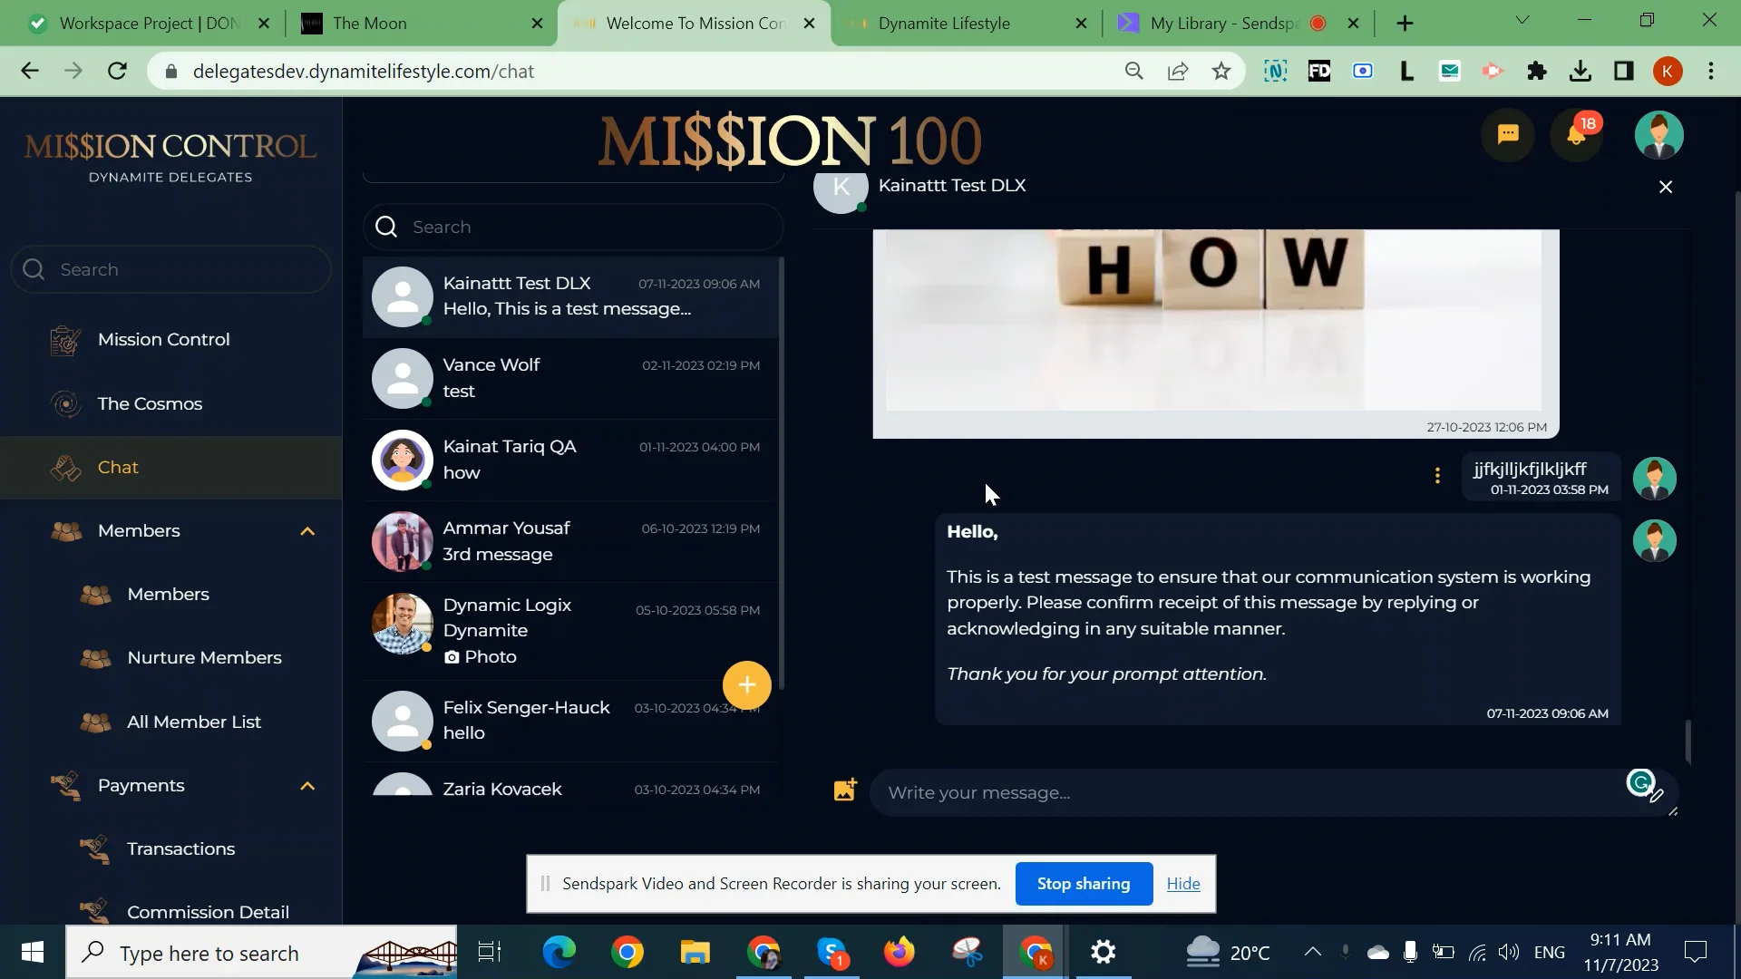Select Chat in the sidebar
Screen dimensions: 1741x979
coord(170,468)
